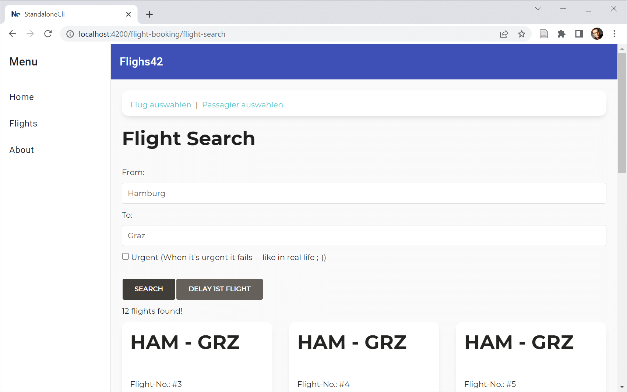627x392 pixels.
Task: Select Home in the side menu
Action: tap(22, 97)
